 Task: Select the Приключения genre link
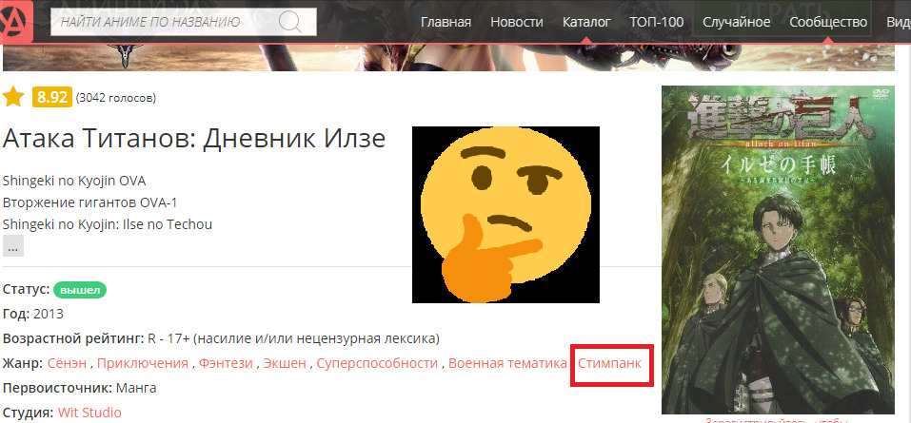(x=143, y=363)
